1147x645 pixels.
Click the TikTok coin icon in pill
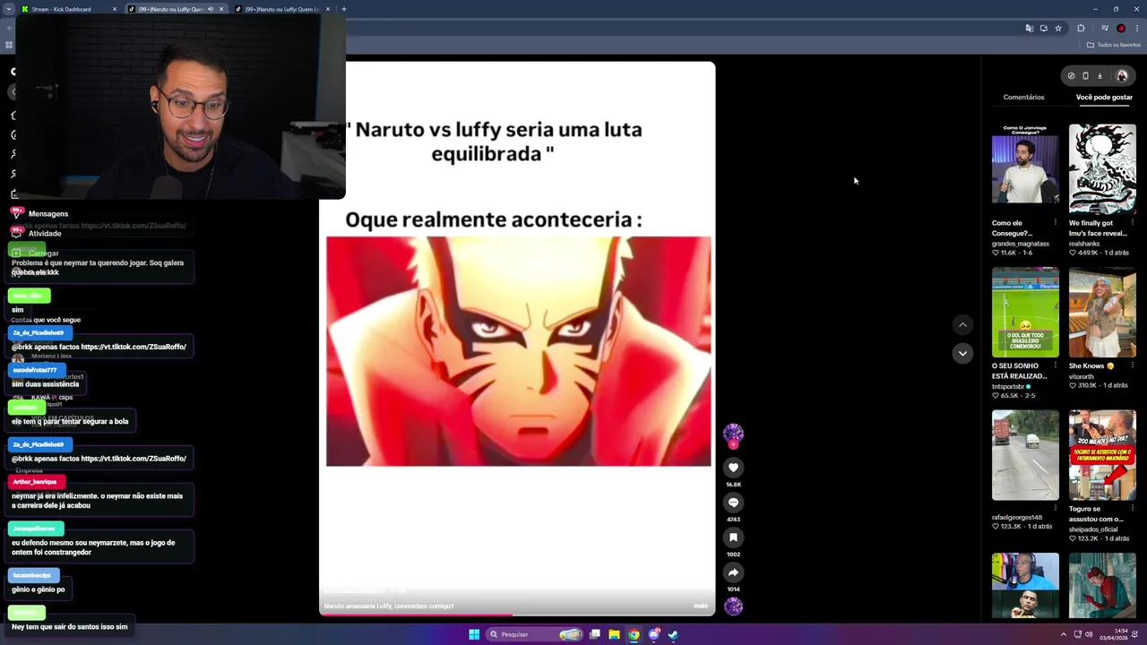[1071, 76]
